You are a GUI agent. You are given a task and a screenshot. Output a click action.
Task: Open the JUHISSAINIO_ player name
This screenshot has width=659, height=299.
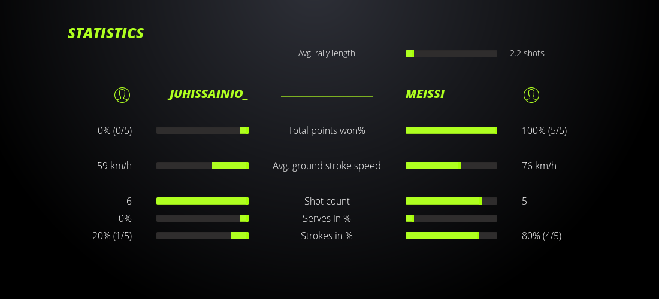point(208,94)
